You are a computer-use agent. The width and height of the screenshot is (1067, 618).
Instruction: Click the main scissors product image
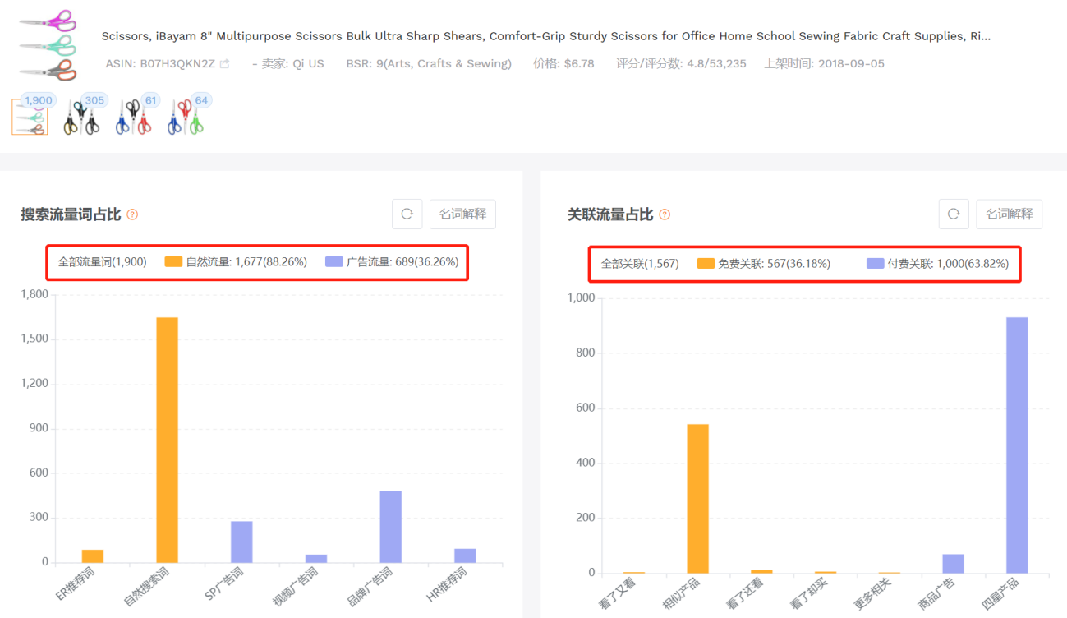point(48,46)
